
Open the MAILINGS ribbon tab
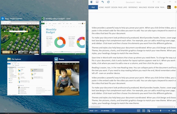pos(143,7)
